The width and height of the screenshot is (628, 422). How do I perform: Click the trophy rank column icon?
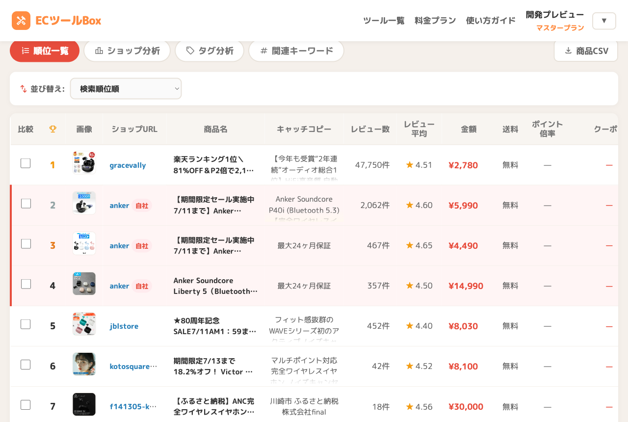53,129
